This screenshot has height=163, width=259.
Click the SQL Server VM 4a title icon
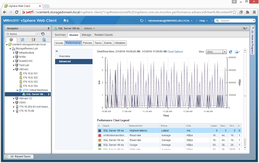tap(55, 28)
